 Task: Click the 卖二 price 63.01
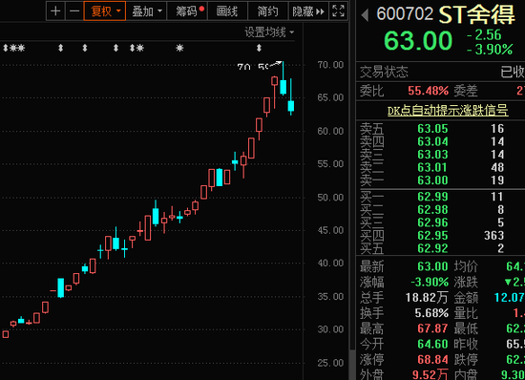(x=432, y=167)
